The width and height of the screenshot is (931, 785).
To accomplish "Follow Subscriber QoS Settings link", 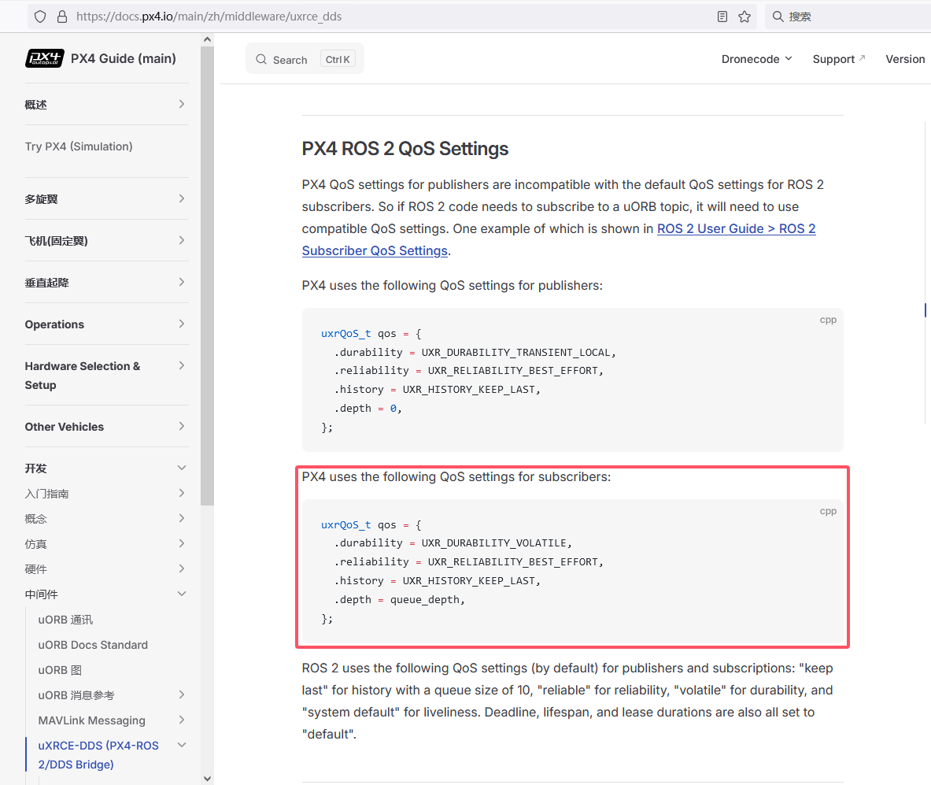I will [375, 250].
